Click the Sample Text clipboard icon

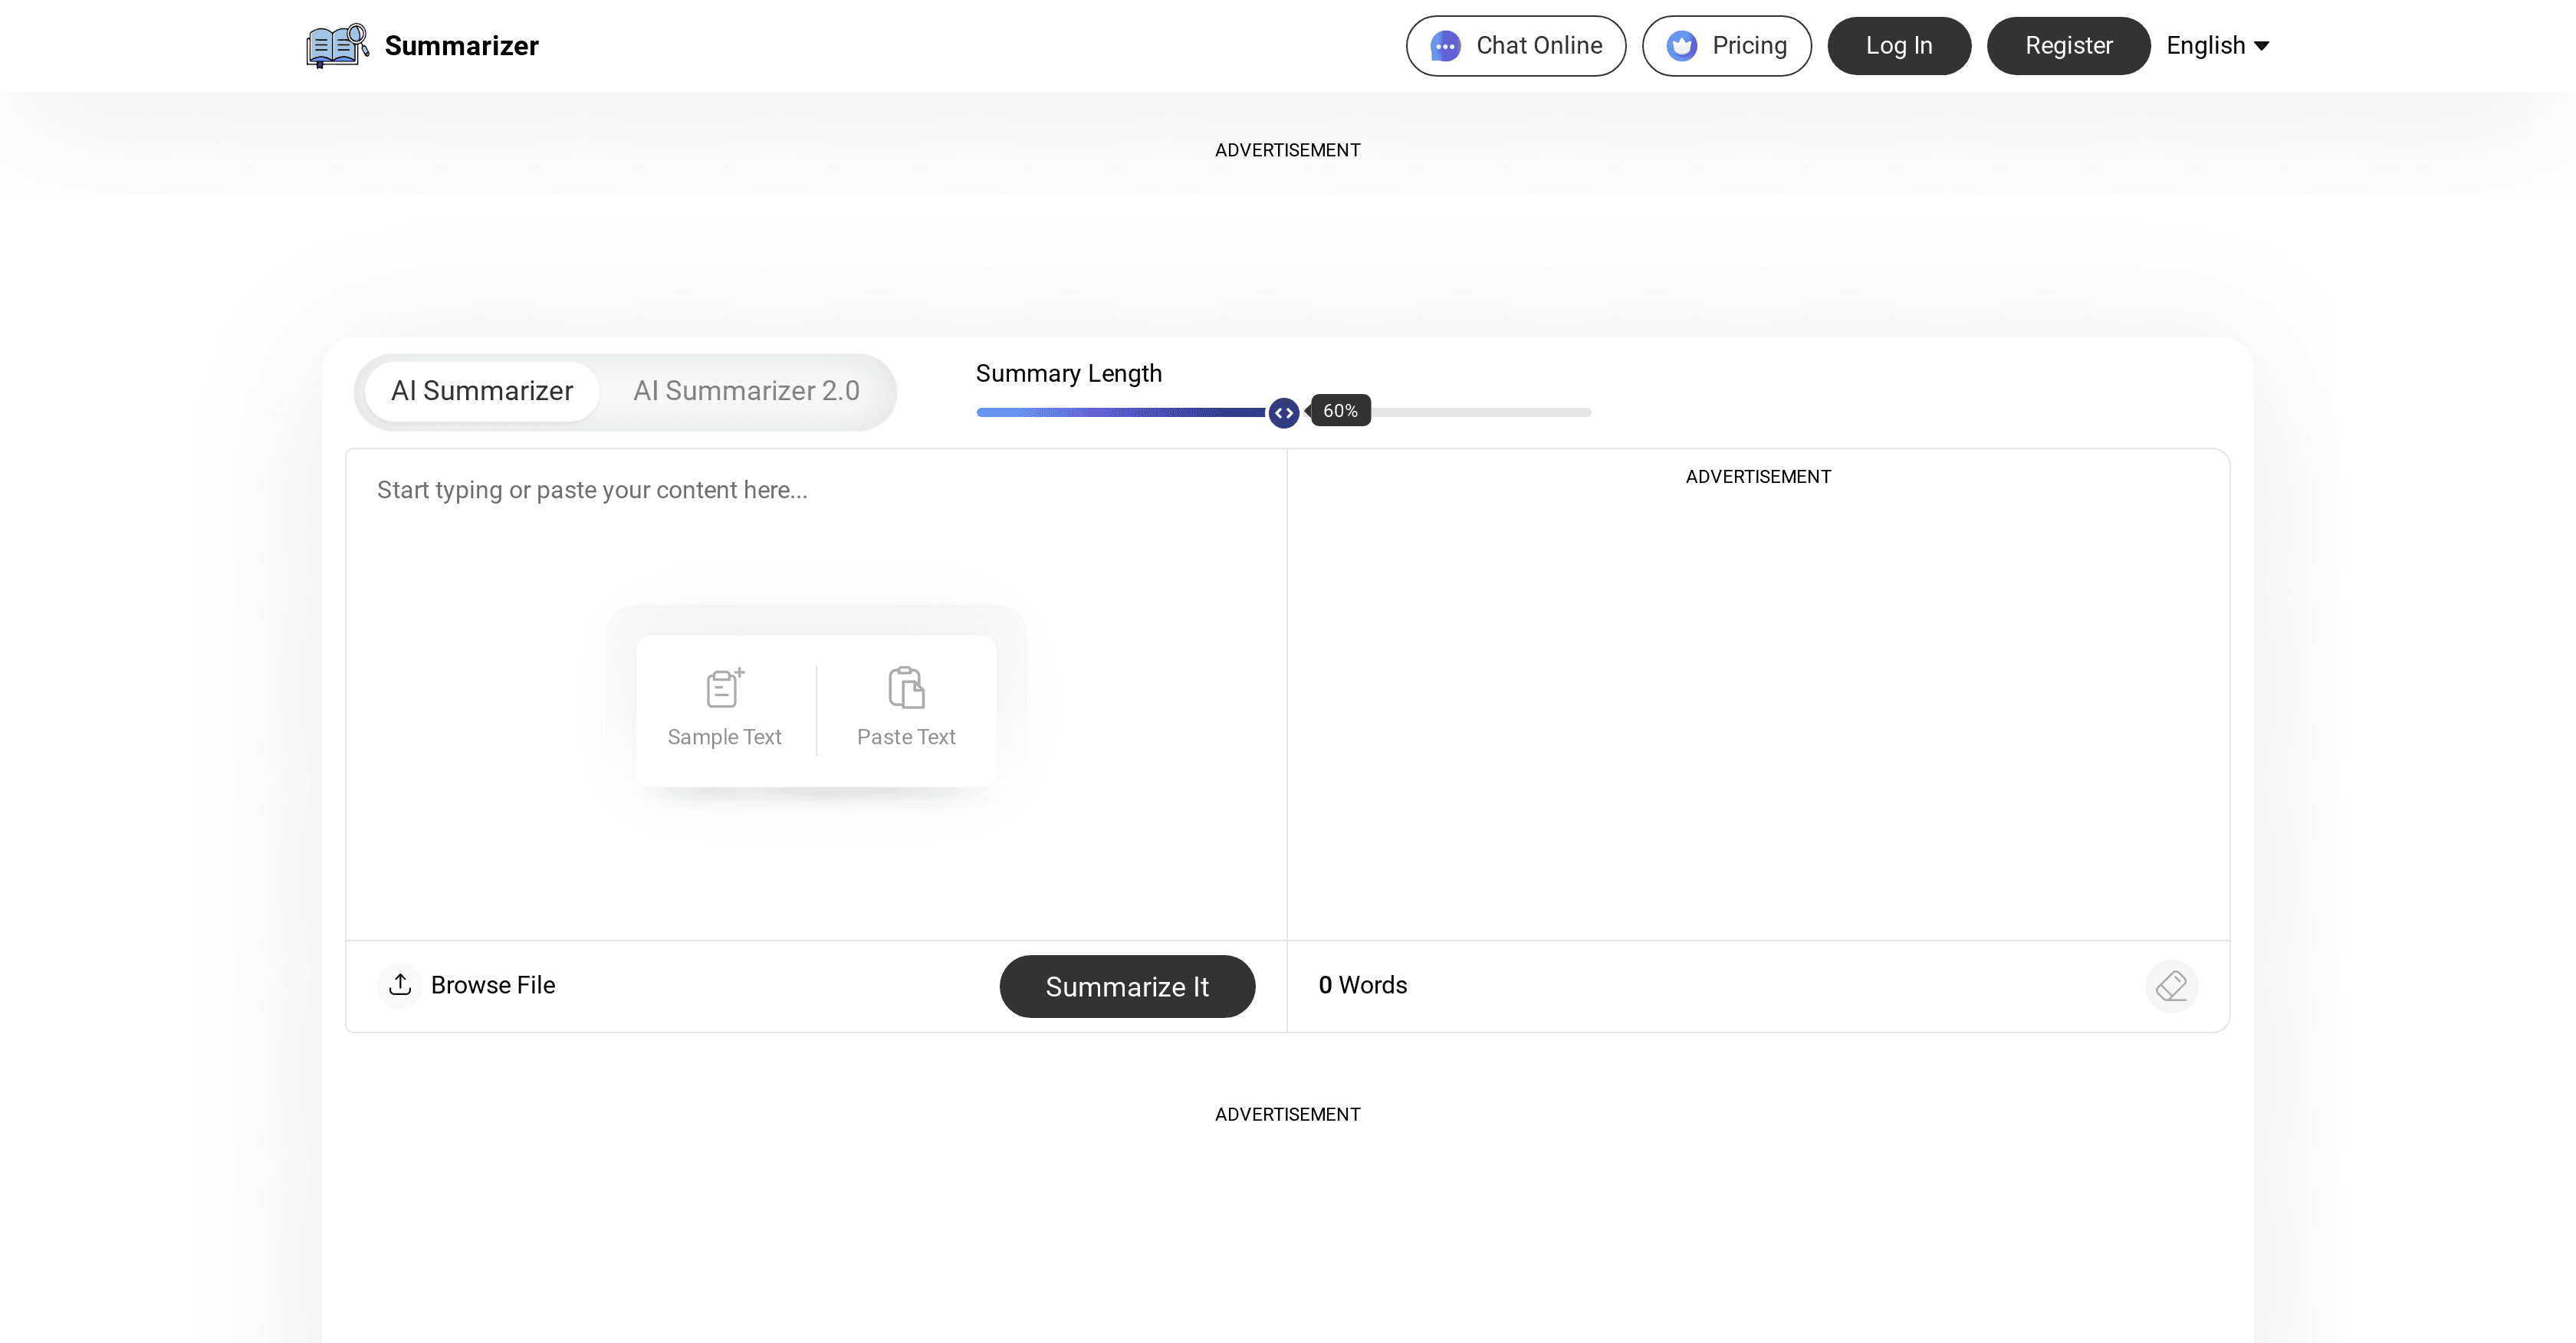pos(724,688)
